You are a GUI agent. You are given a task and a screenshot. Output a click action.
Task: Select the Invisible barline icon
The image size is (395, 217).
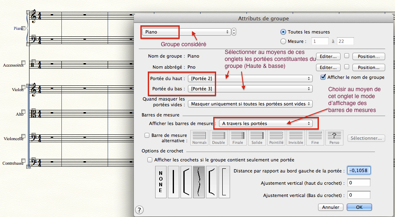pos(296,138)
